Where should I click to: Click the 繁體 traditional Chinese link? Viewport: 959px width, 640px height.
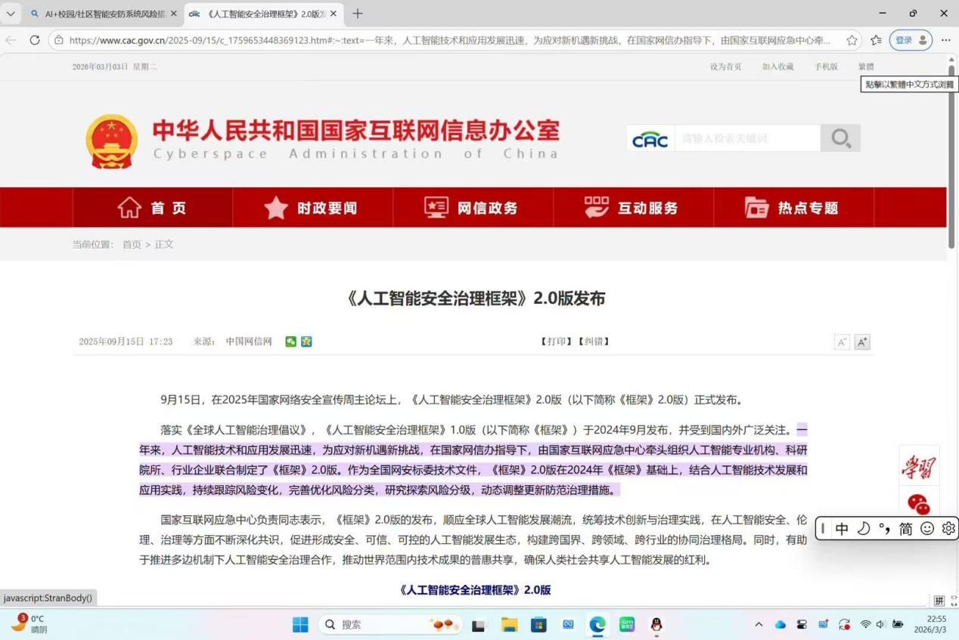coord(865,66)
